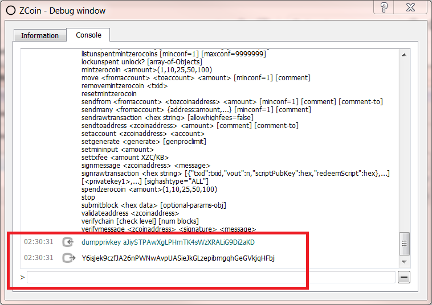Click the 'validateaddress <zcoinaddress>' line
The image size is (432, 305).
coord(131,213)
